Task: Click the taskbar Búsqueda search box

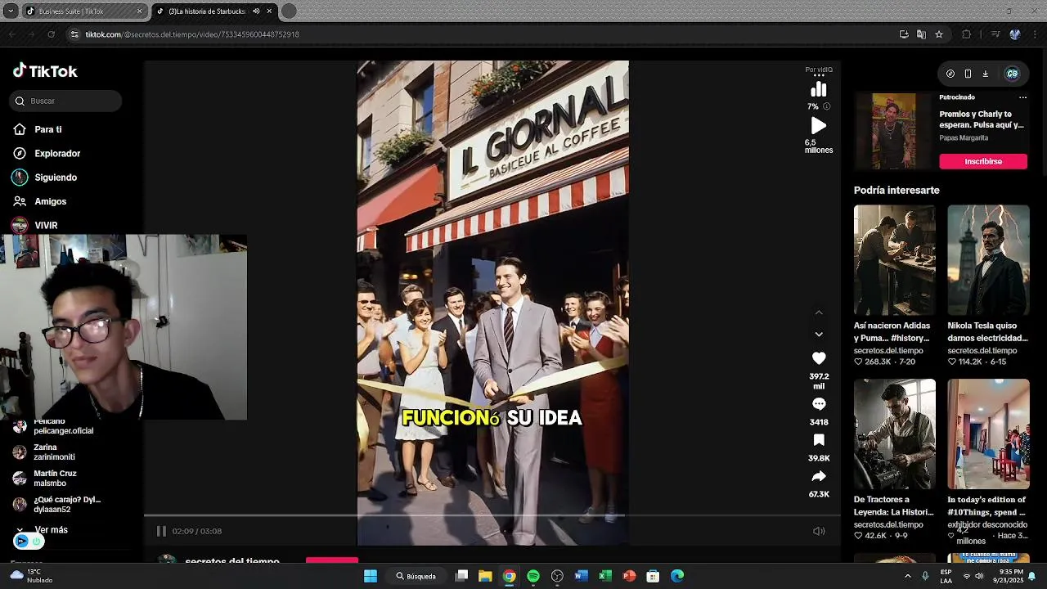Action: [x=416, y=576]
